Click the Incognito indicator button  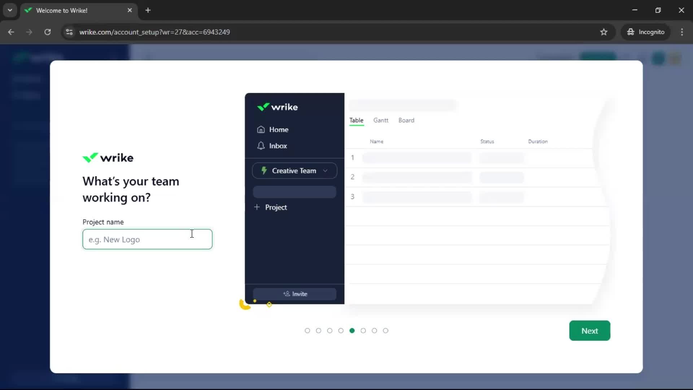pyautogui.click(x=646, y=32)
